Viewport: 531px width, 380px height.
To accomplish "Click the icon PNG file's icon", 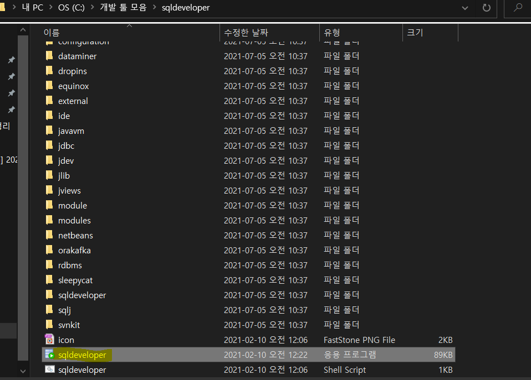I will pyautogui.click(x=49, y=340).
